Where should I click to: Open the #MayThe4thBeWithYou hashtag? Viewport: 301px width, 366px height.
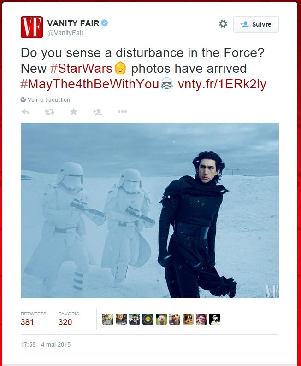pos(90,84)
